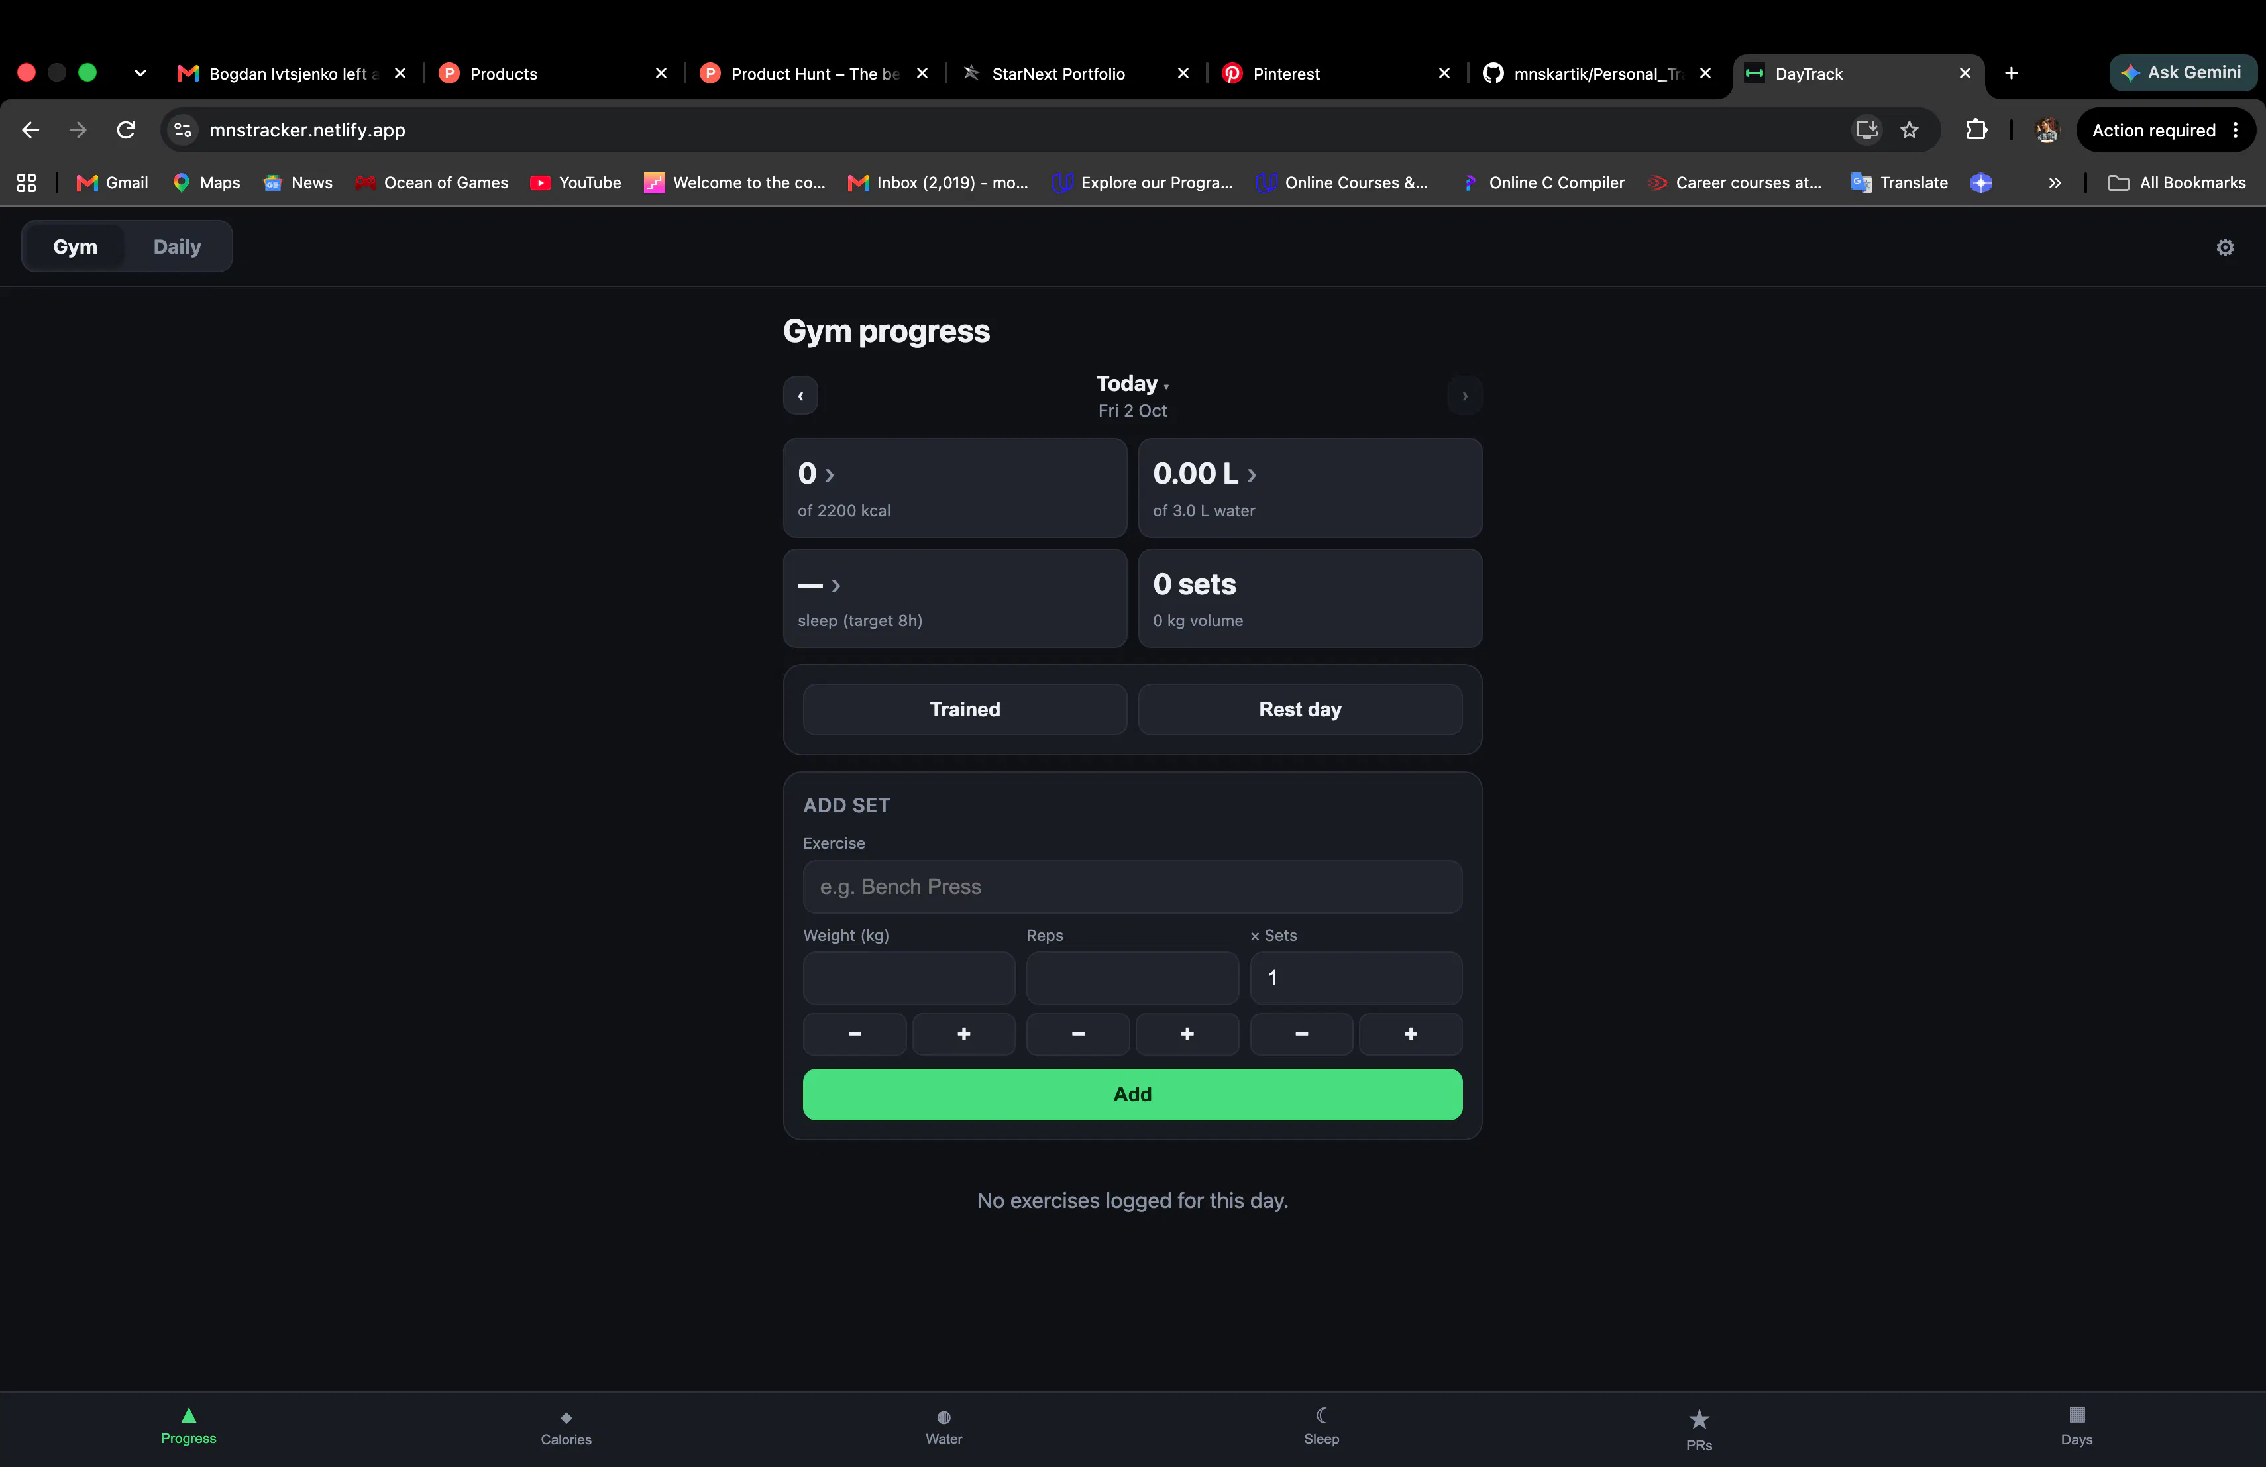Screen dimensions: 2266x1467
Task: Switch to Gym mode
Action: point(76,246)
